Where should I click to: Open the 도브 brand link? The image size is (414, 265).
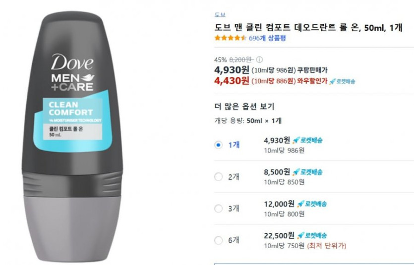[220, 15]
